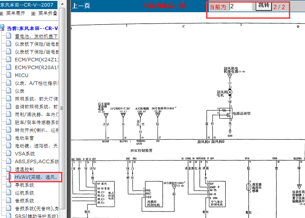Open 仪表，A/T档位指示 entry
This screenshot has height=218, width=305.
point(37,83)
